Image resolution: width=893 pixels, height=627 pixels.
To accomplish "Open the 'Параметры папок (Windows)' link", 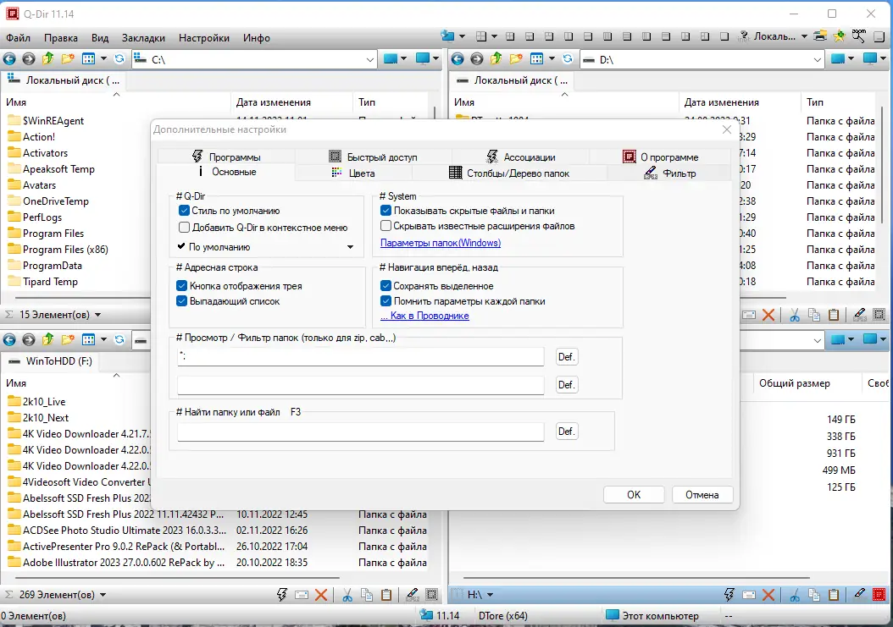I will pyautogui.click(x=441, y=243).
